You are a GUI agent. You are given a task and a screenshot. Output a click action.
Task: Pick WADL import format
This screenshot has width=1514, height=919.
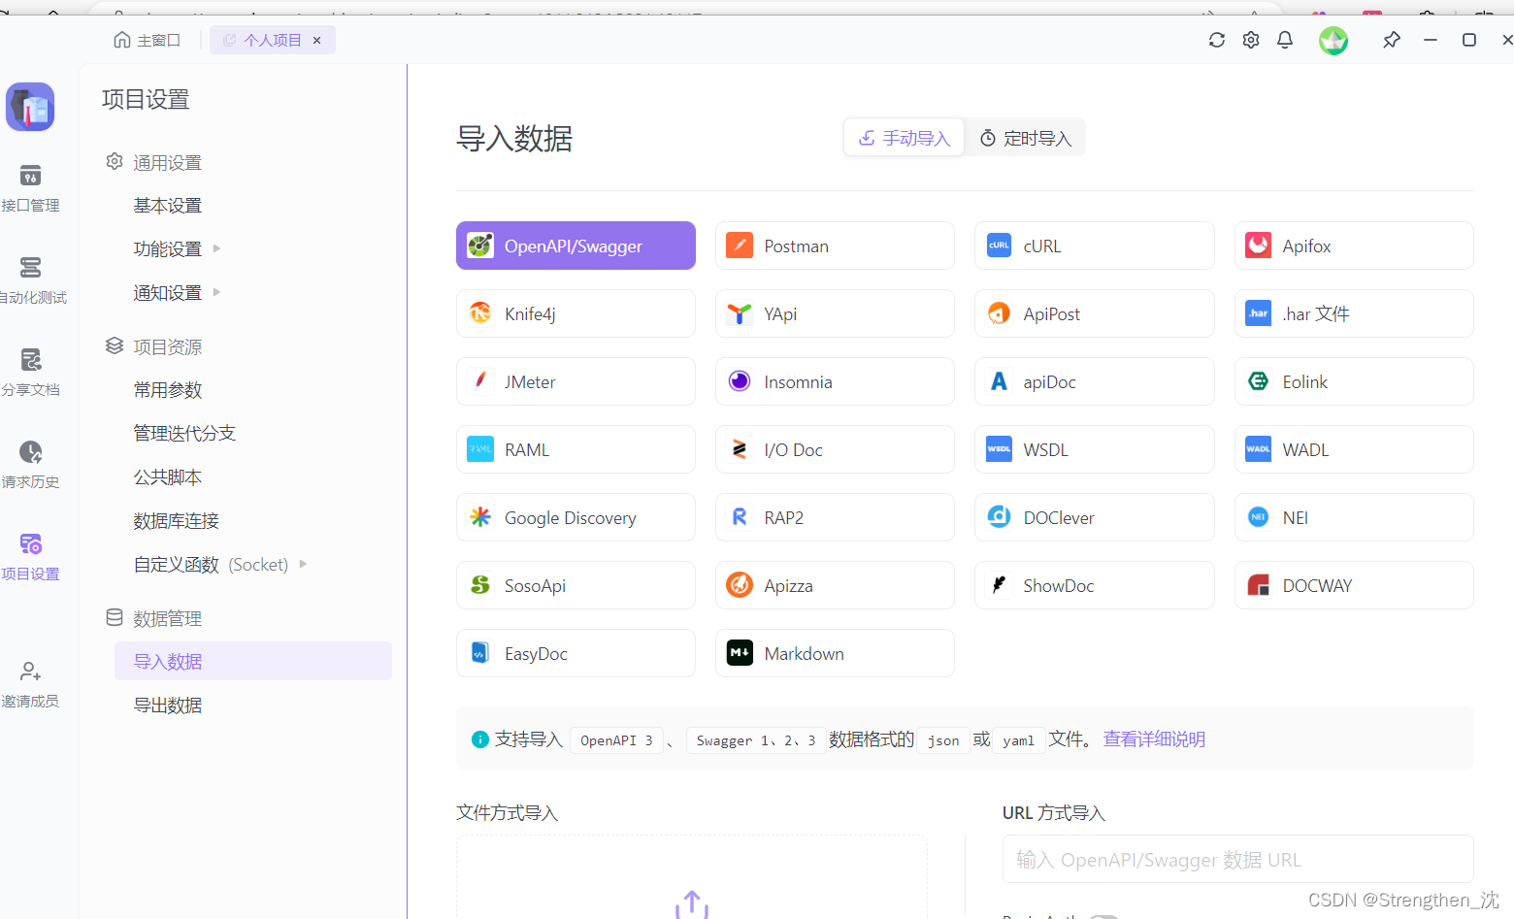(1354, 449)
